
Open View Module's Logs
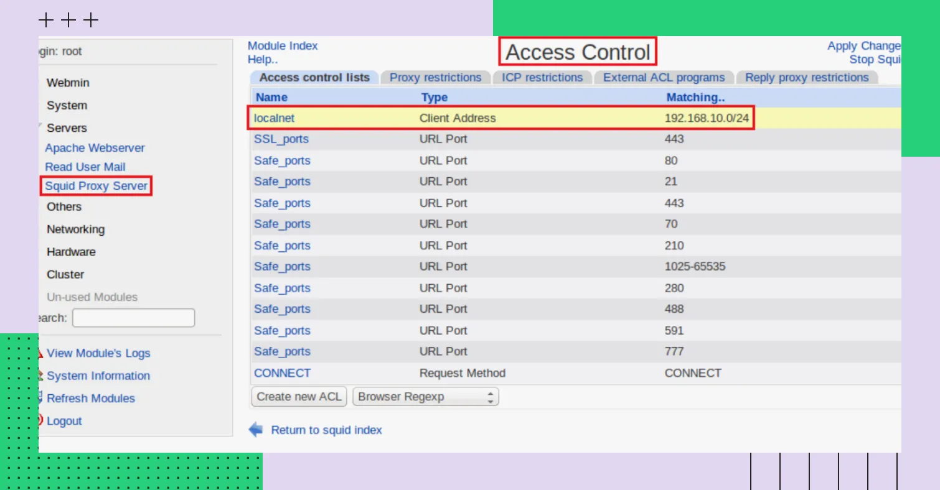tap(98, 353)
